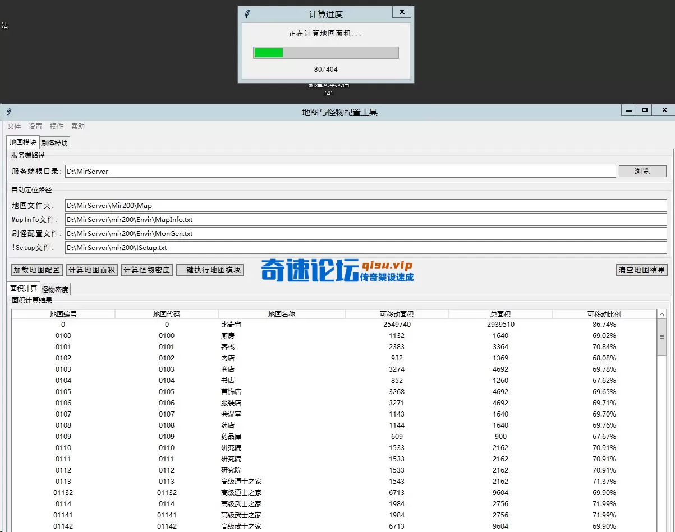This screenshot has width=675, height=532.
Task: Switch to the 刷怪模块 tab
Action: [54, 142]
